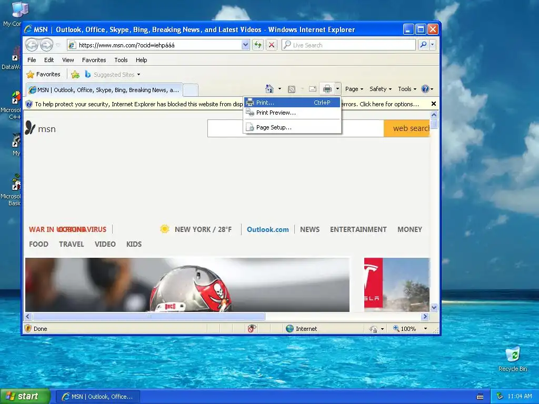Open the Help menu

(141, 60)
